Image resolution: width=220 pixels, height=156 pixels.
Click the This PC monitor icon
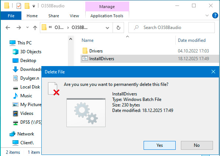click(x=13, y=43)
